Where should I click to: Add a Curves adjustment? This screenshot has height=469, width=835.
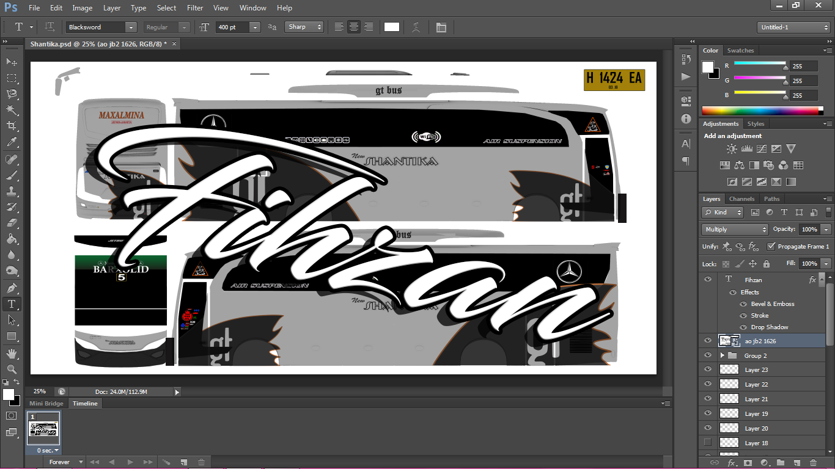761,148
